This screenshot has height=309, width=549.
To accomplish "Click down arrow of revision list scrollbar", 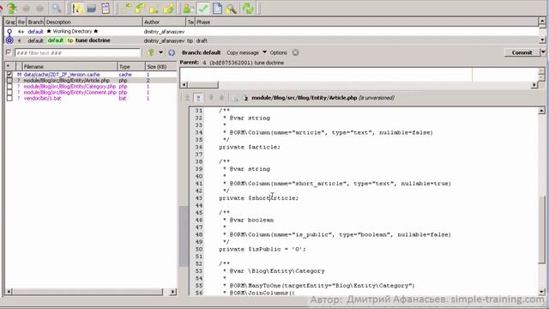I will (542, 40).
